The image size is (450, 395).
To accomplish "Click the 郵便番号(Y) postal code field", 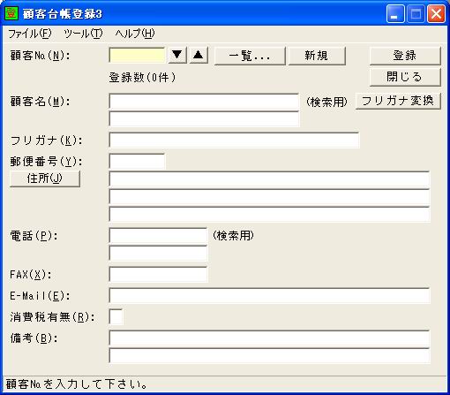I will click(x=137, y=162).
